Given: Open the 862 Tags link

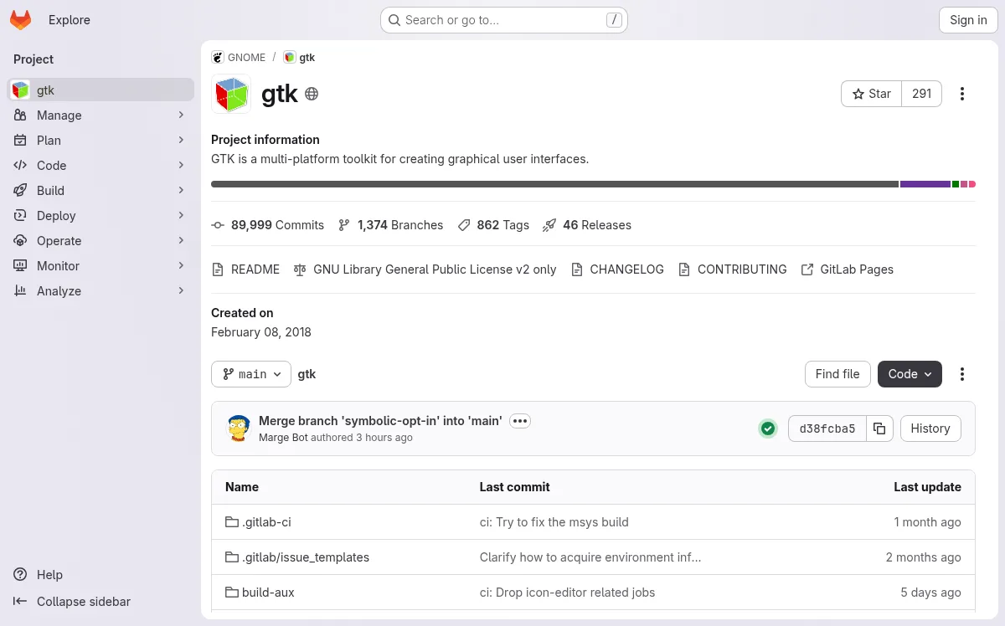Looking at the screenshot, I should pyautogui.click(x=493, y=225).
